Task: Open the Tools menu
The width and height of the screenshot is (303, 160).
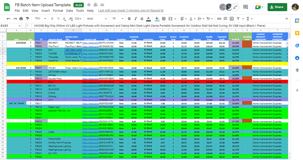Action: (80, 11)
